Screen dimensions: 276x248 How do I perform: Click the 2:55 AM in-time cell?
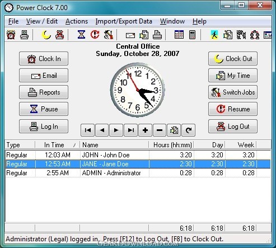(x=58, y=173)
